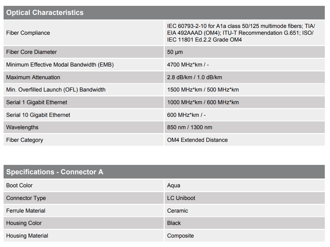Click the 850 nm / 1300 nm value

(190, 127)
